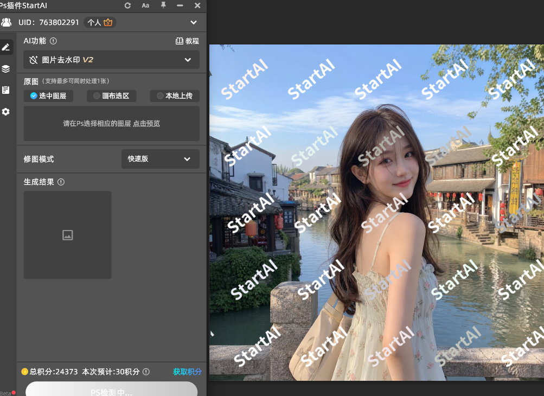Select the 本地上传 source option
This screenshot has width=544, height=396.
pos(175,96)
